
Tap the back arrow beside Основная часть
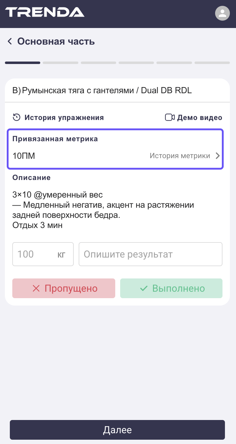point(10,41)
